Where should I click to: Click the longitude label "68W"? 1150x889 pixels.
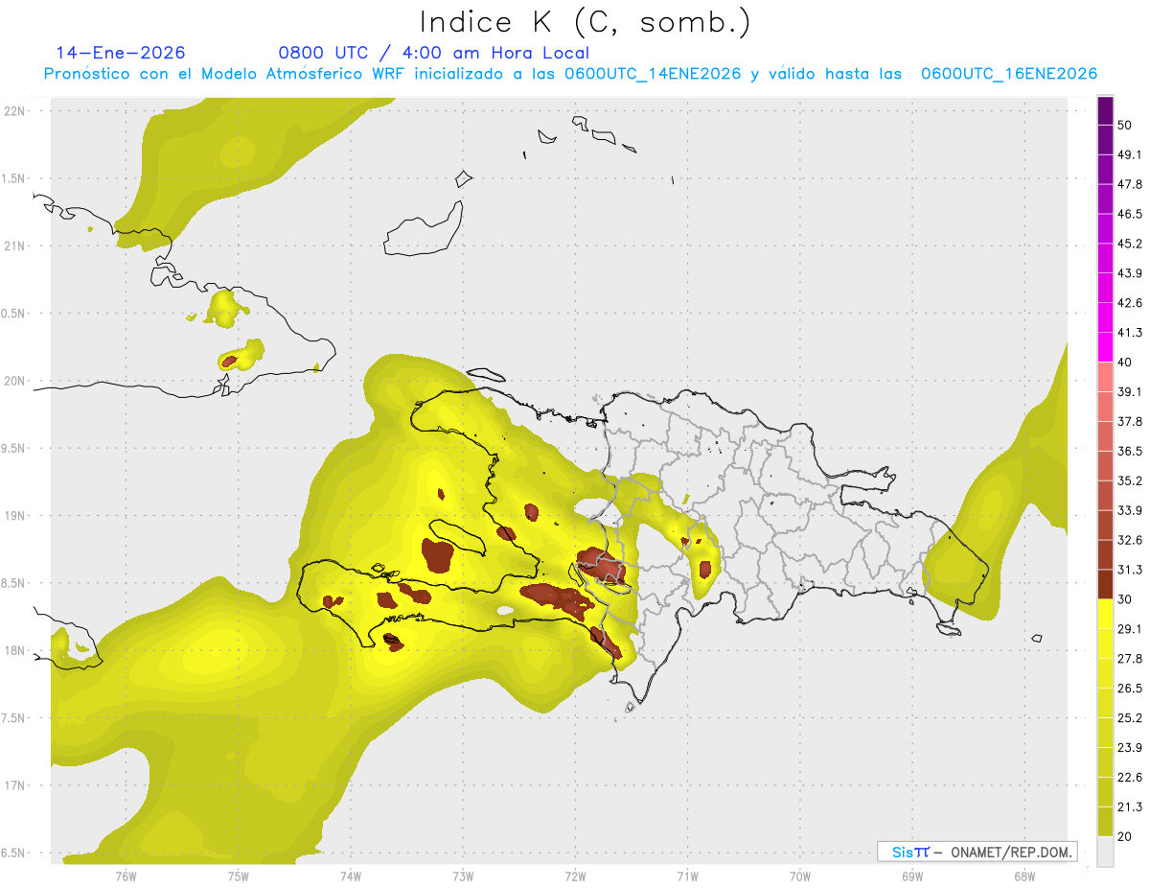tap(1024, 876)
